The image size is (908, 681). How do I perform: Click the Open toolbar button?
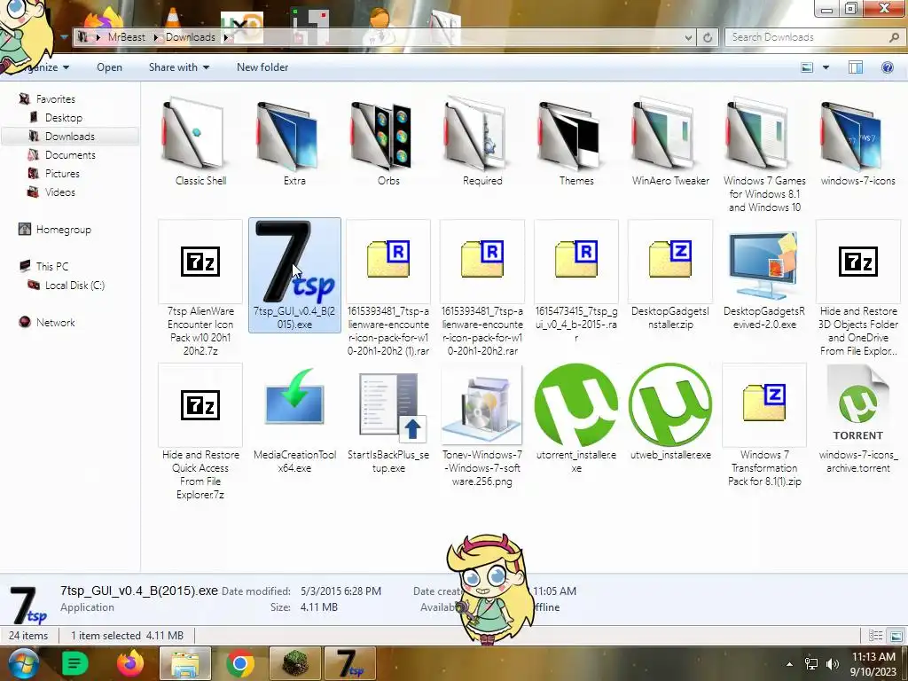(109, 67)
